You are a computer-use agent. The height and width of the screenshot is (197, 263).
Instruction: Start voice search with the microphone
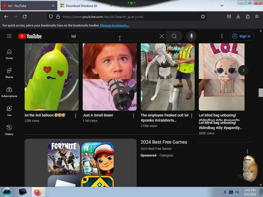point(192,36)
